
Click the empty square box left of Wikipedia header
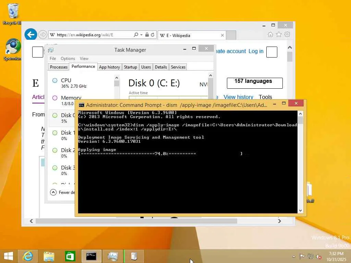38,52
